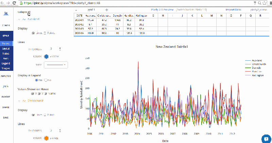
Task: Click cell 2000-01 in DATE column
Action: [79, 20]
